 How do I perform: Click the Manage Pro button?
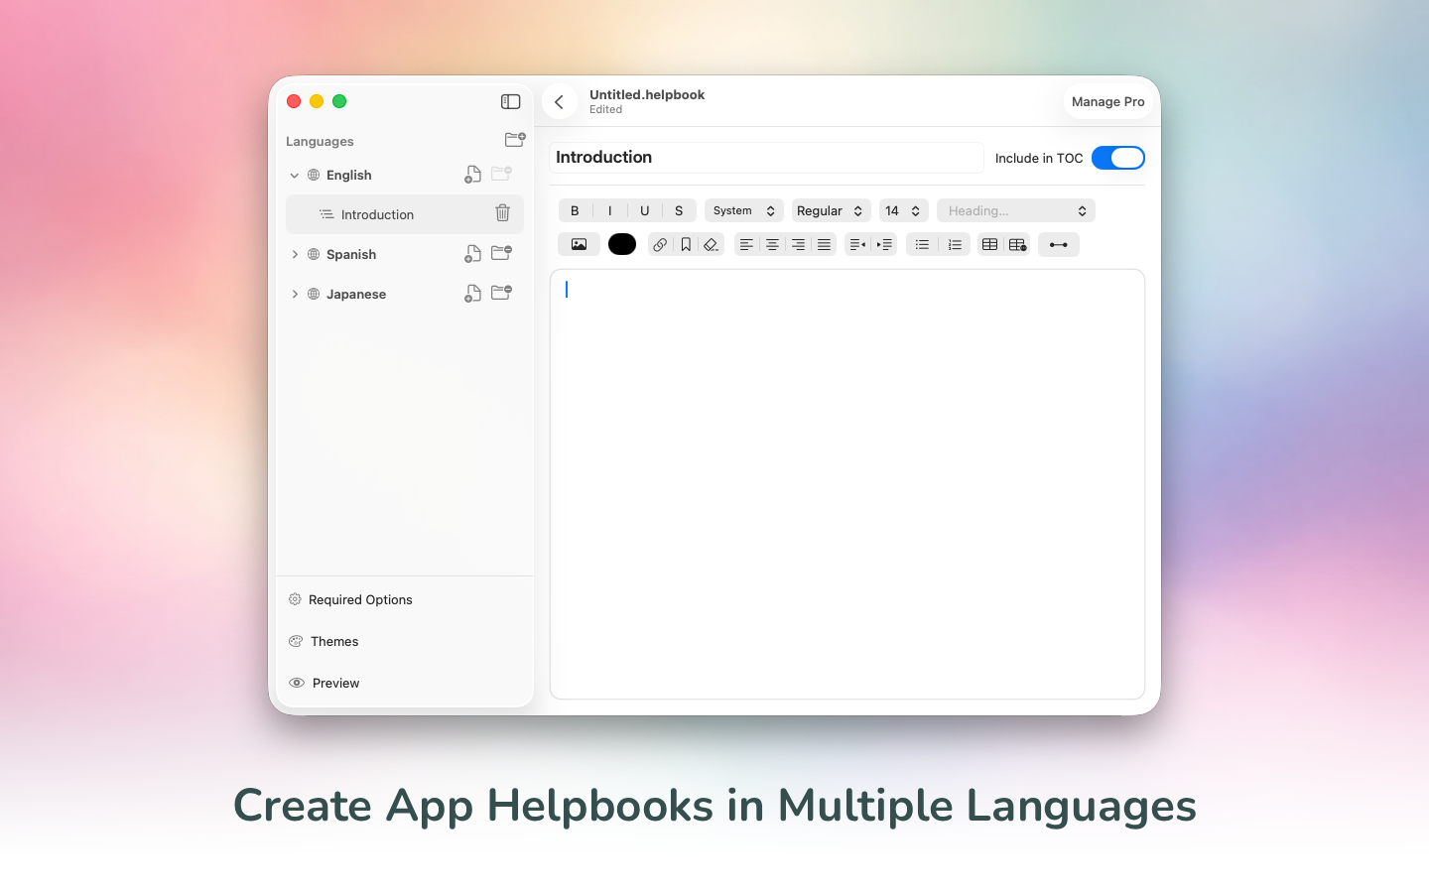pyautogui.click(x=1107, y=101)
